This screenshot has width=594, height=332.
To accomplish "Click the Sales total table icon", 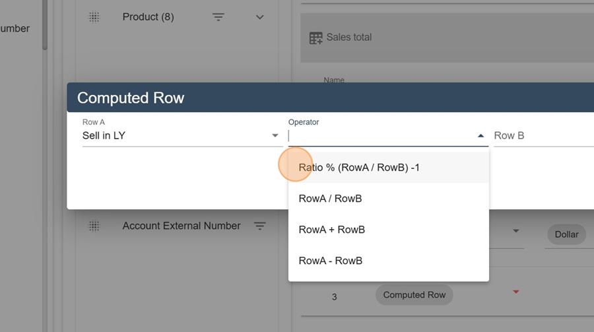I will [x=315, y=38].
